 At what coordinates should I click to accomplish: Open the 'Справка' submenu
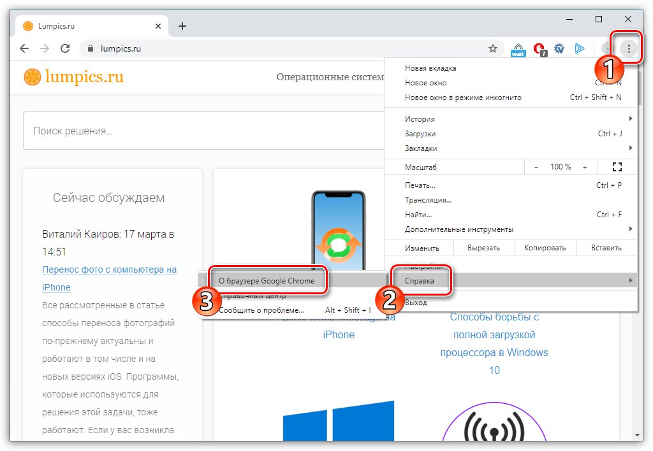[511, 280]
